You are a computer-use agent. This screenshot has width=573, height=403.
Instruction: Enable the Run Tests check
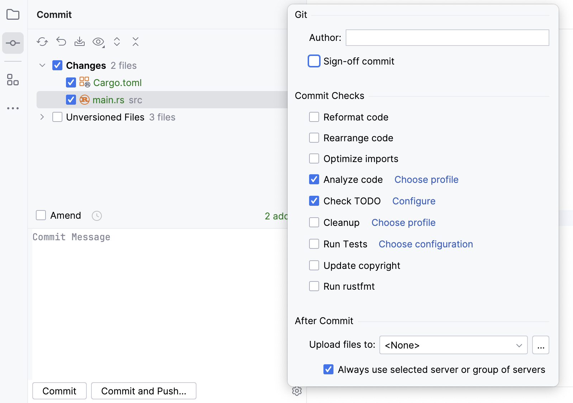(x=314, y=244)
